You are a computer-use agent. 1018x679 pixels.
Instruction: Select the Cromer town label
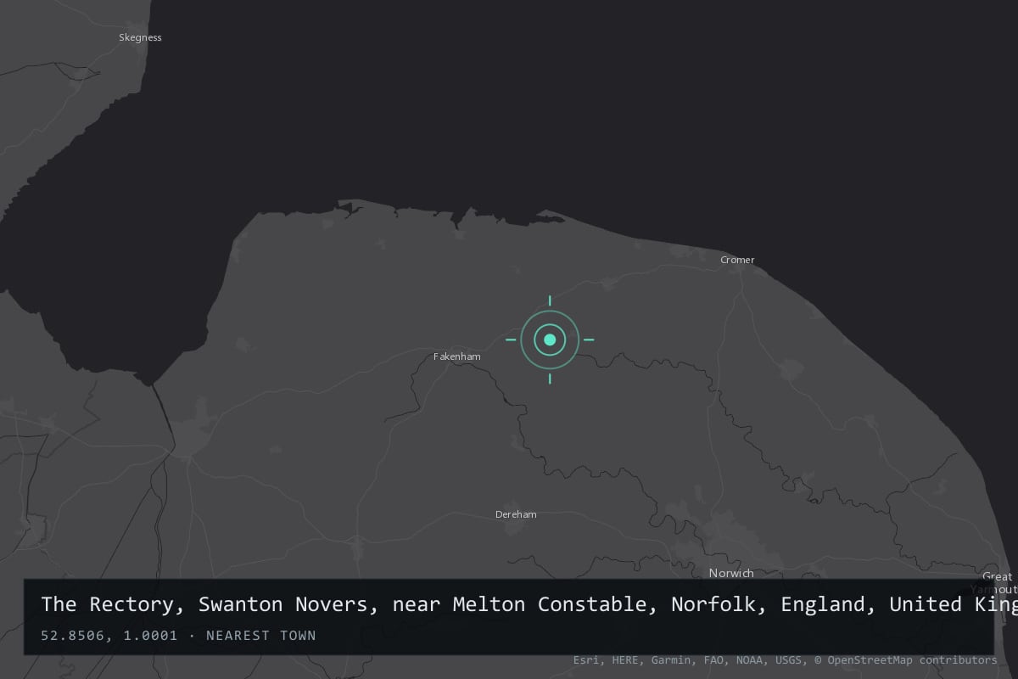tap(737, 260)
